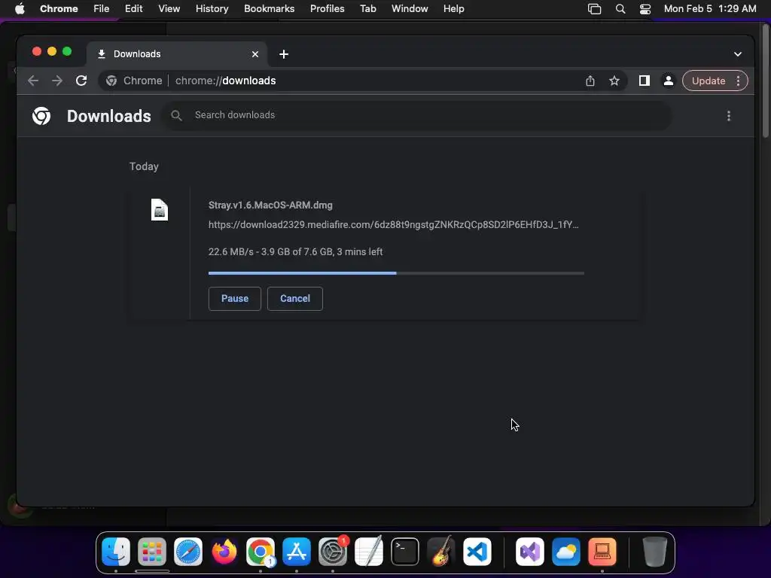Click the mediafire download URL link
Image resolution: width=771 pixels, height=578 pixels.
tap(393, 224)
